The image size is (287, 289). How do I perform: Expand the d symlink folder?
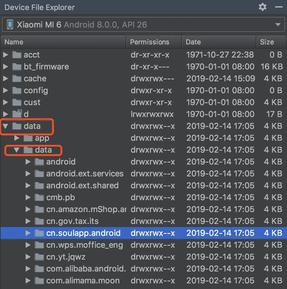[x=6, y=114]
